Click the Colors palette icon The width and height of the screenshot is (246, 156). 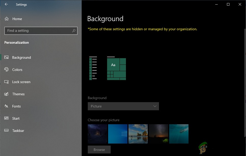(6, 69)
